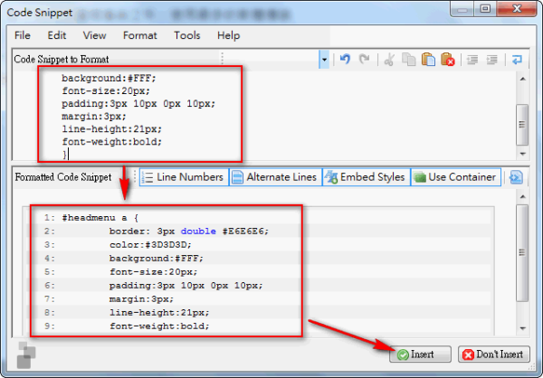Click the source line "font-weight:bold;"

(112, 142)
